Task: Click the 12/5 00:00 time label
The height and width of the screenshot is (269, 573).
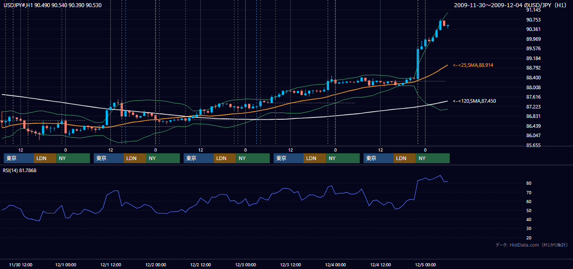Action: coord(425,265)
